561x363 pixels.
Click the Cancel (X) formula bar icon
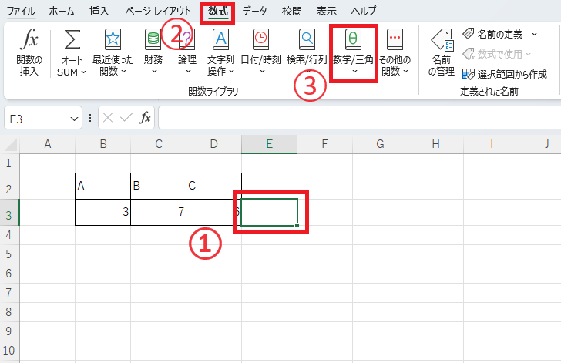click(108, 117)
